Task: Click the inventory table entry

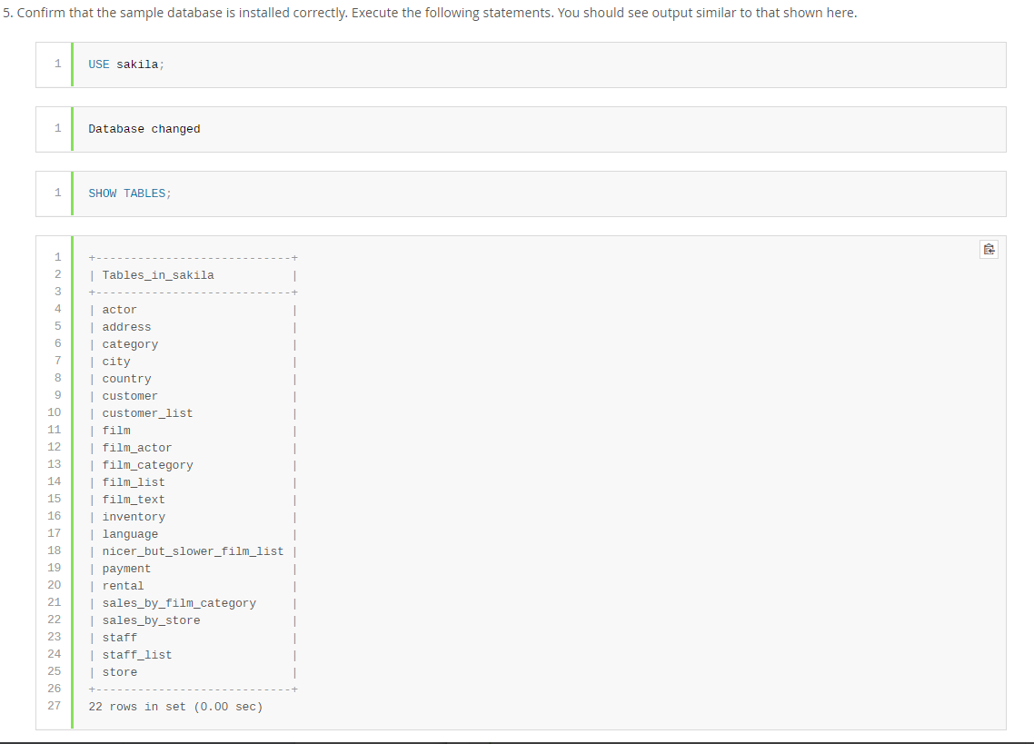Action: pyautogui.click(x=134, y=516)
